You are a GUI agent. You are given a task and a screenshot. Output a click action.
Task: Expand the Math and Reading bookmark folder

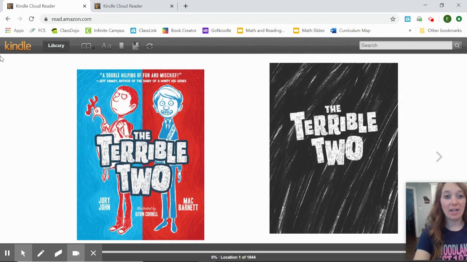(261, 31)
